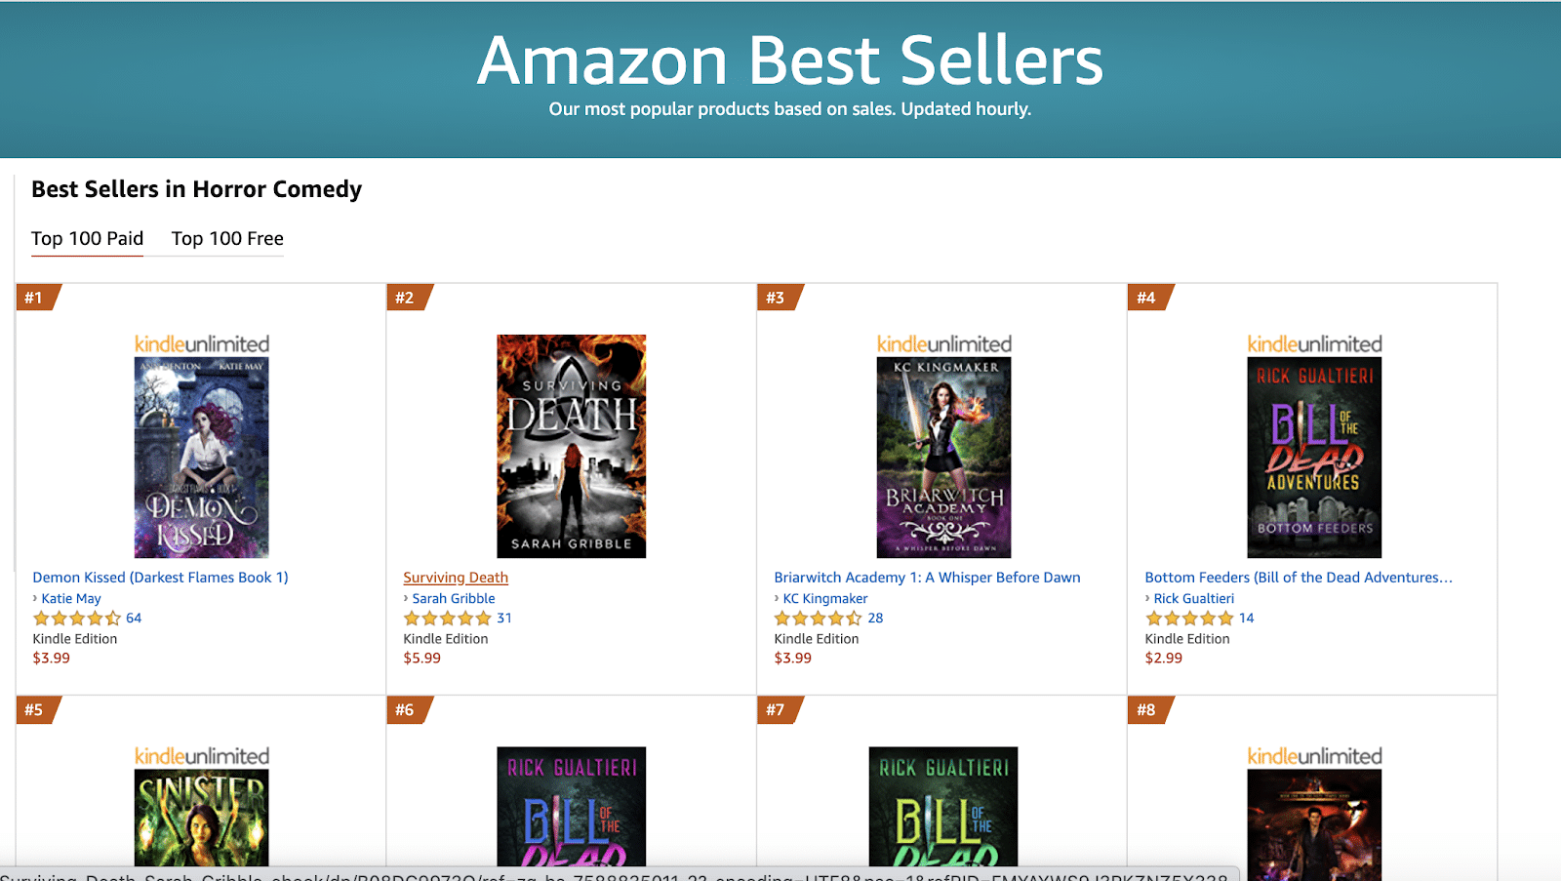Click the Bottom Feeders star rating
Viewport: 1561px width, 881px height.
pos(1189,619)
